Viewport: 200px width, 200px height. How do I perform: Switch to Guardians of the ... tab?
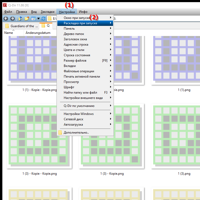tap(21, 26)
